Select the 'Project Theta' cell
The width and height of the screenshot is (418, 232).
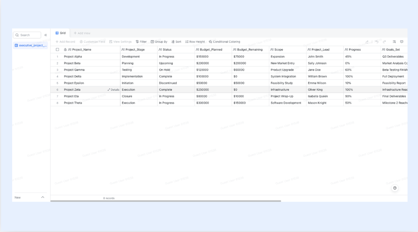(90, 103)
